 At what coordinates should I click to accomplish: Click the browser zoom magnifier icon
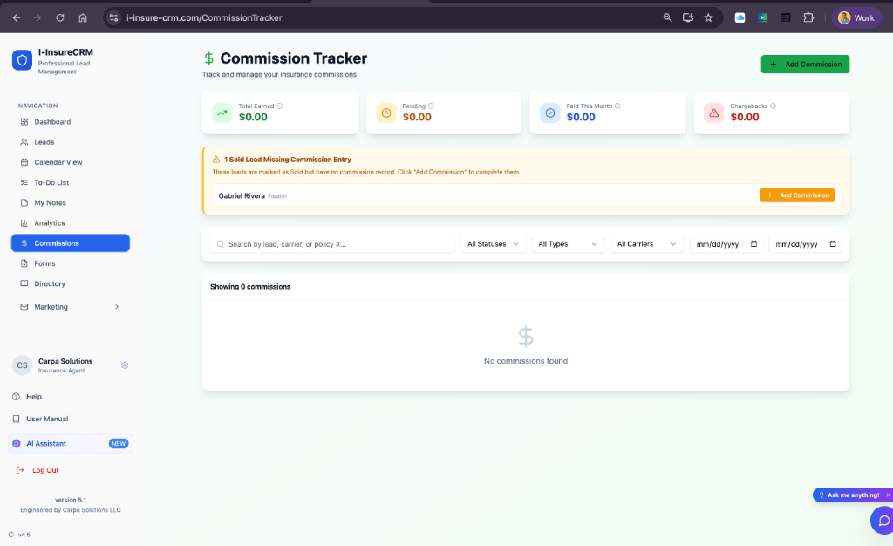click(667, 17)
